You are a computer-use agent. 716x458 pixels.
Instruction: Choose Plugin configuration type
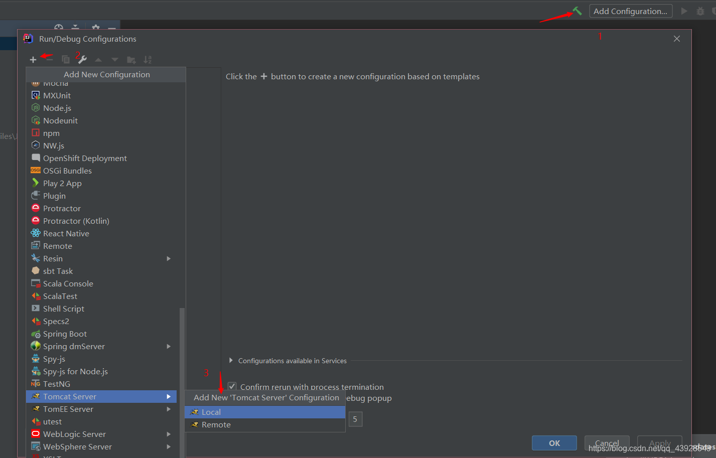[101, 196]
